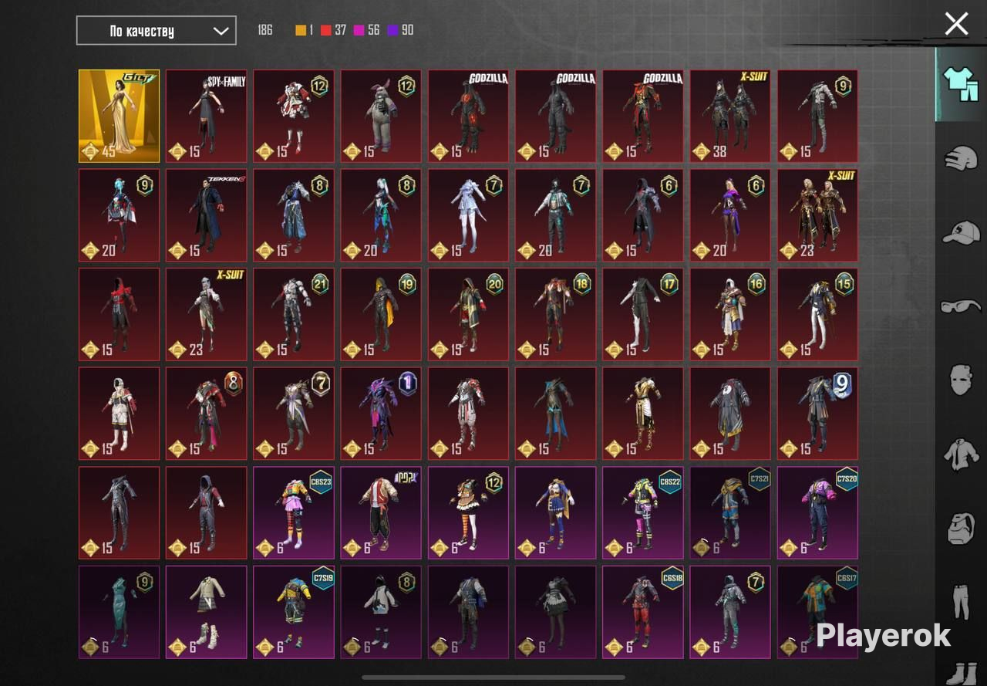Select the outfit with badge 18
This screenshot has width=987, height=686.
(556, 314)
